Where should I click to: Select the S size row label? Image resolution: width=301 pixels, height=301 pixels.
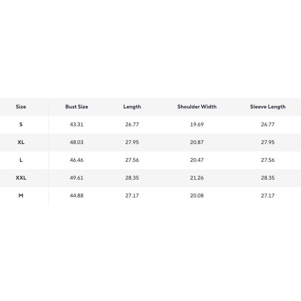(x=21, y=124)
